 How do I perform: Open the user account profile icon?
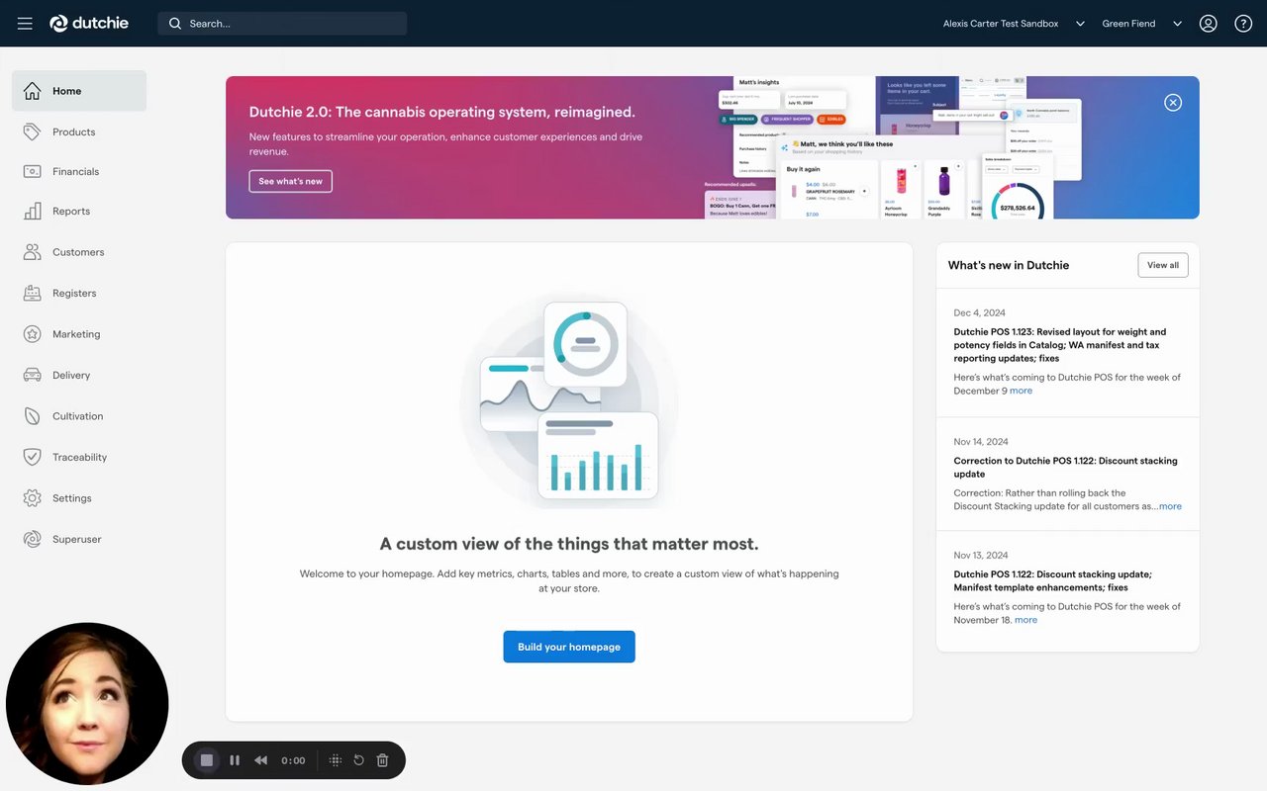[x=1208, y=24]
